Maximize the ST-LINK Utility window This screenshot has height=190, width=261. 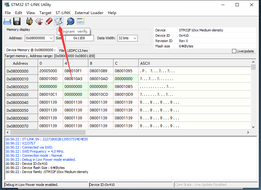point(237,5)
